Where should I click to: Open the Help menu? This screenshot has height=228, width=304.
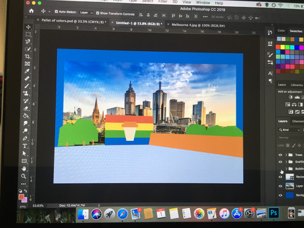pyautogui.click(x=219, y=3)
